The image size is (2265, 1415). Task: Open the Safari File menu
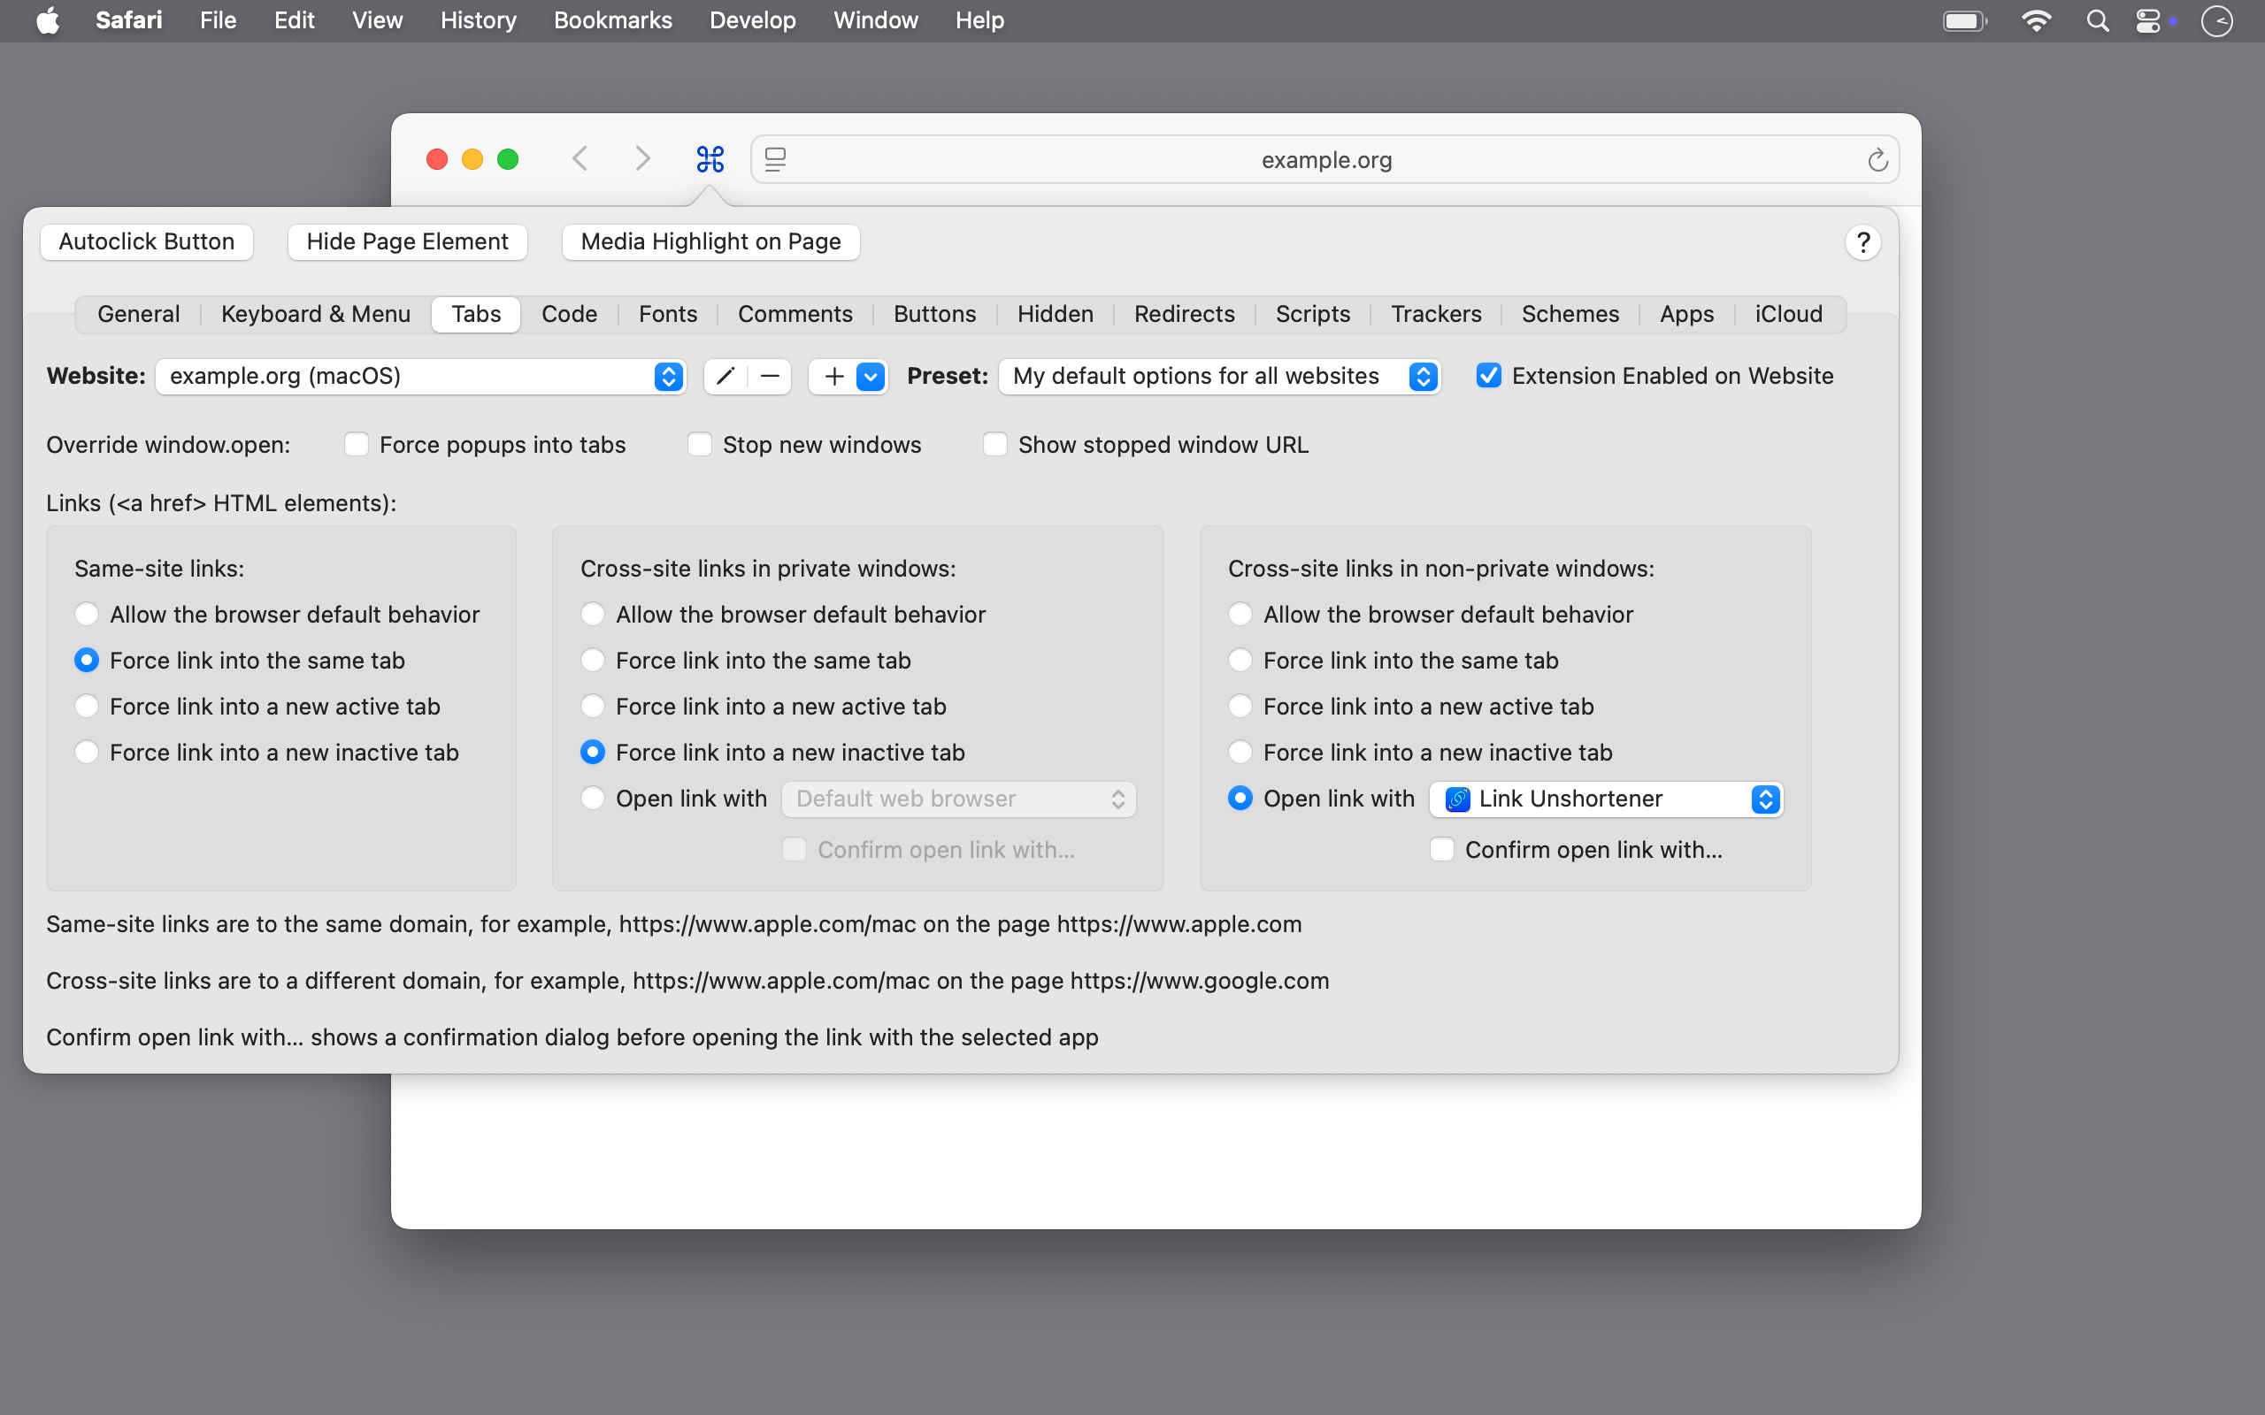[x=218, y=20]
